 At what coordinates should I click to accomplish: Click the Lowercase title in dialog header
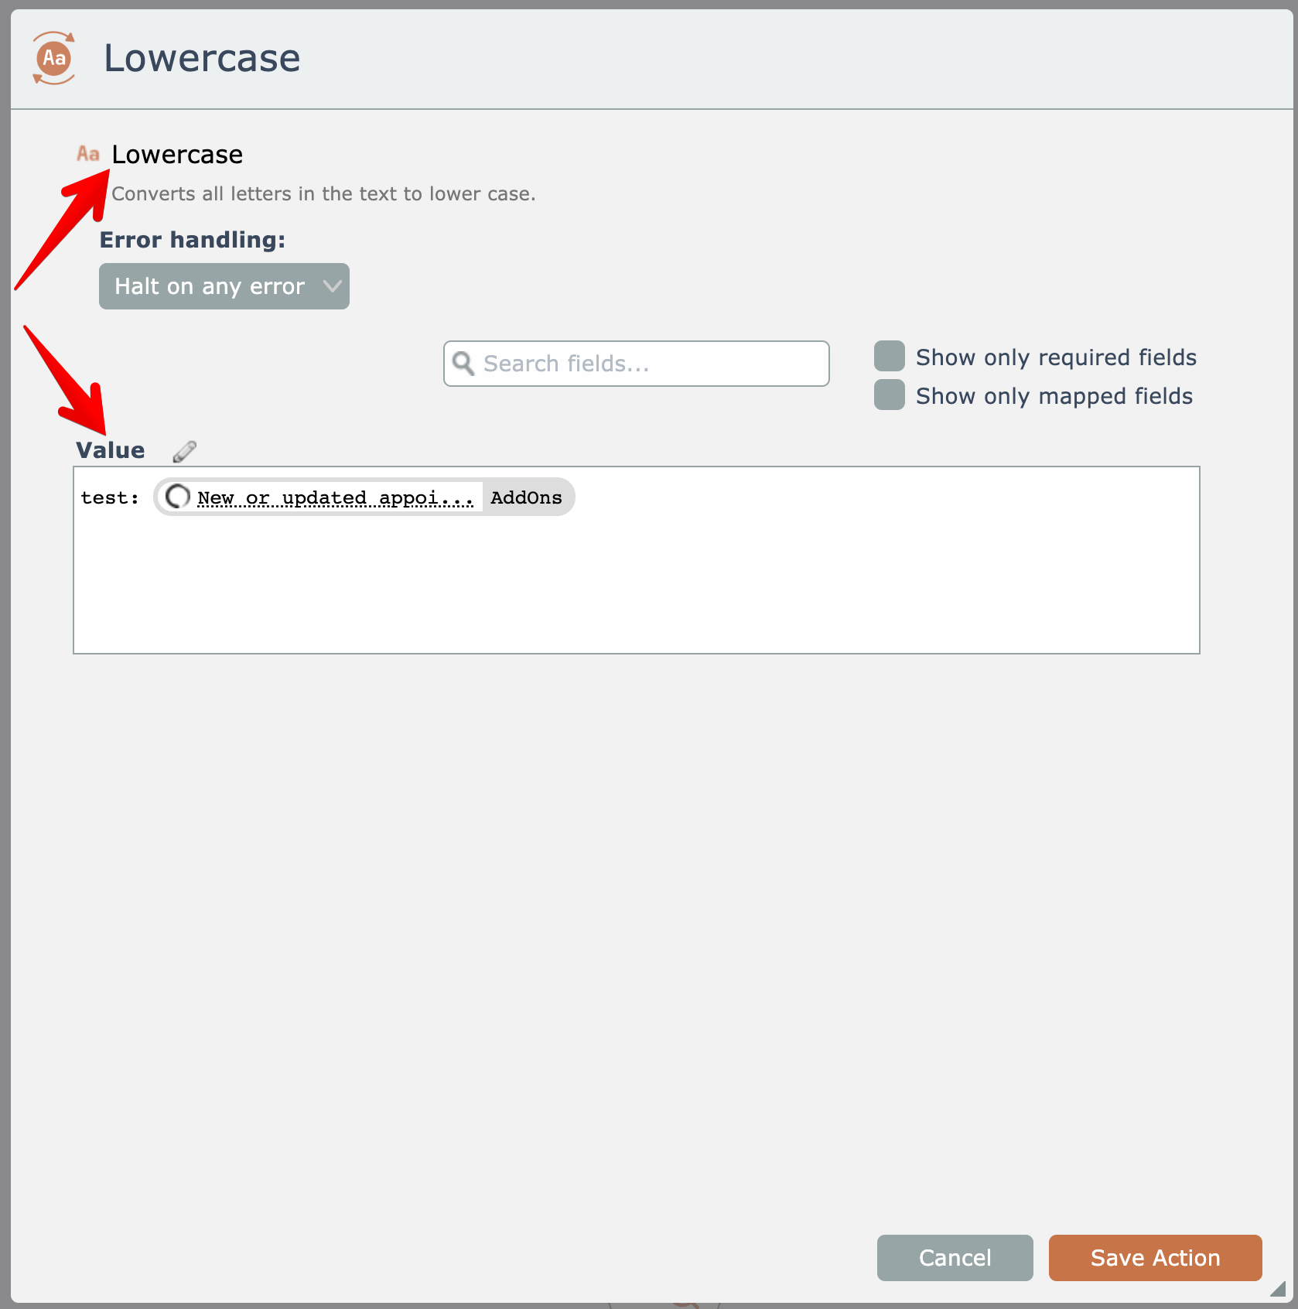tap(202, 58)
